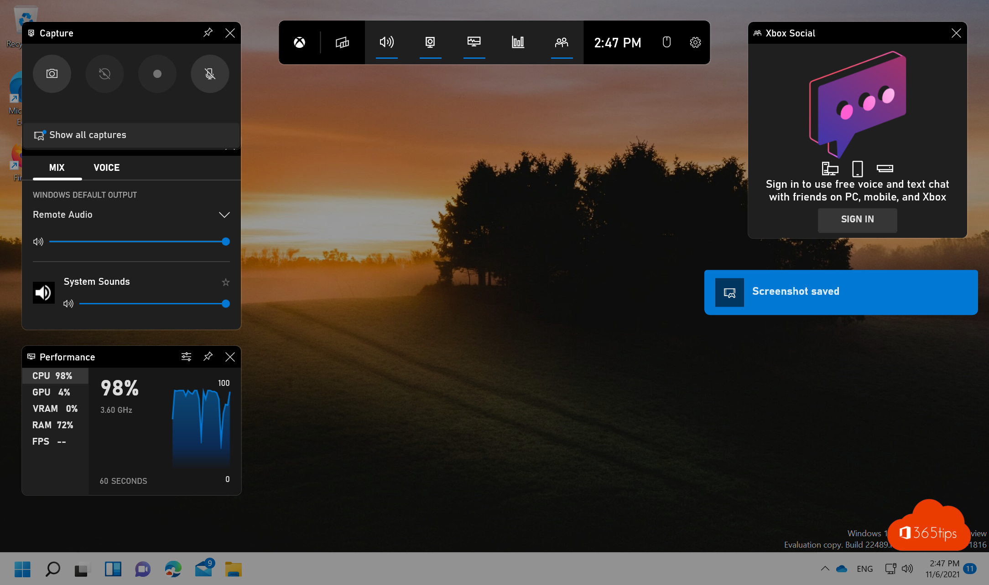Image resolution: width=989 pixels, height=585 pixels.
Task: Toggle pin for Capture panel
Action: point(208,33)
